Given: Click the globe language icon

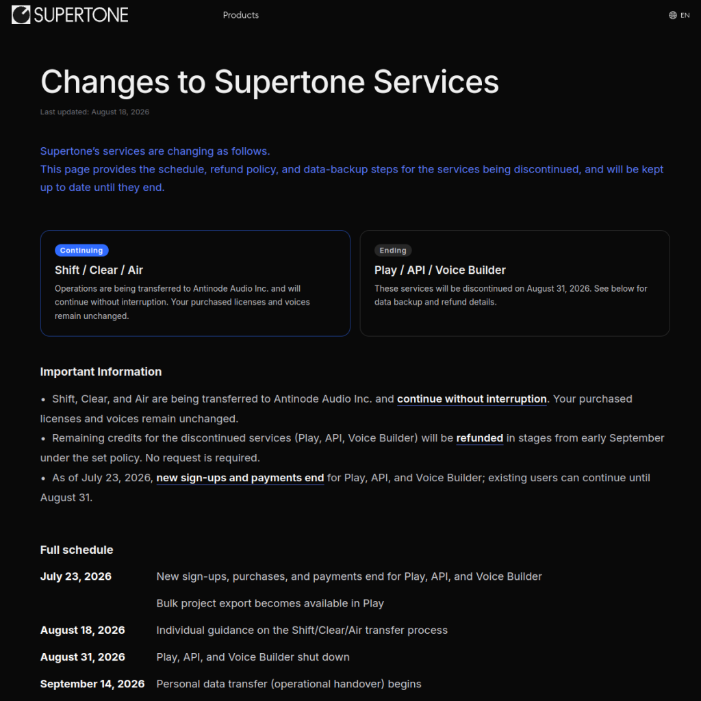Looking at the screenshot, I should (x=672, y=15).
